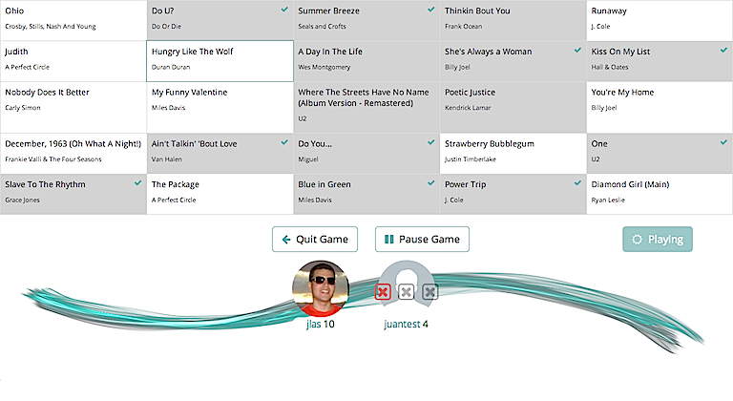Image resolution: width=733 pixels, height=401 pixels.
Task: Click the checkmark on Power Trip tile
Action: click(577, 181)
